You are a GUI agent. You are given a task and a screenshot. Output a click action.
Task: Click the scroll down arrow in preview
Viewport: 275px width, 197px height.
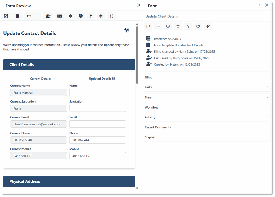point(137,188)
